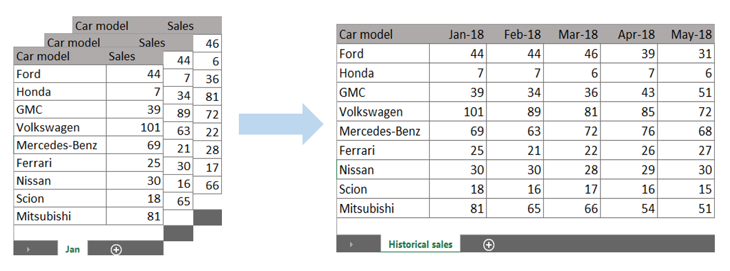Image resolution: width=730 pixels, height=271 pixels.
Task: Select Ferrari row label in Historical sales
Action: 383,150
